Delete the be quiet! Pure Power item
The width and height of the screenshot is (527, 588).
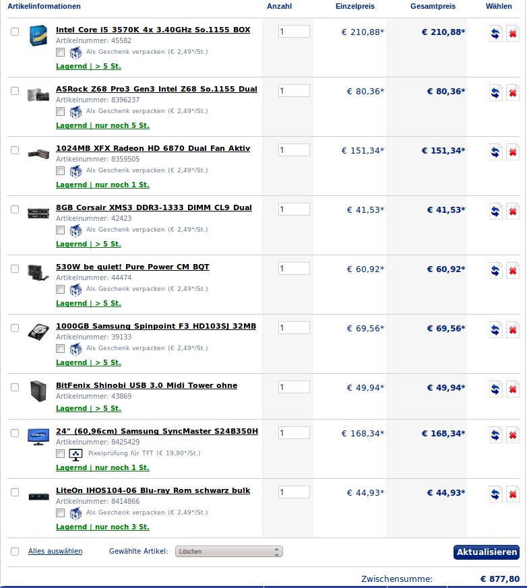(512, 271)
